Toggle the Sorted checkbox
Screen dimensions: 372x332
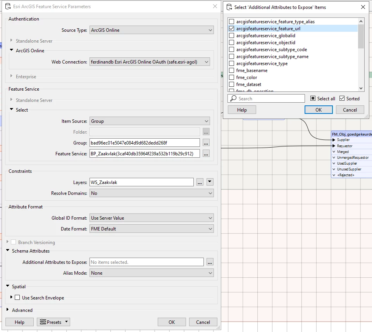point(342,98)
